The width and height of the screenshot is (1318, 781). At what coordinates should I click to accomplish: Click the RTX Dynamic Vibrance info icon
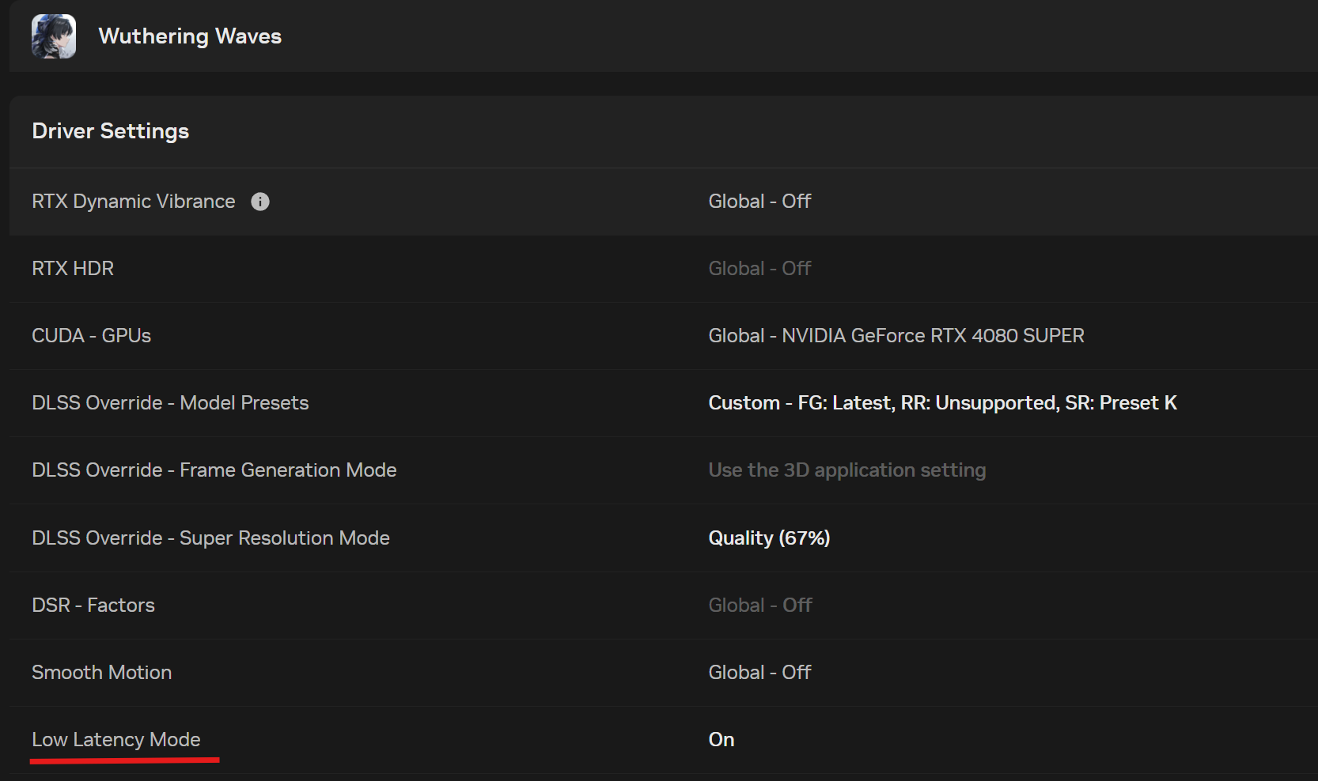coord(260,202)
